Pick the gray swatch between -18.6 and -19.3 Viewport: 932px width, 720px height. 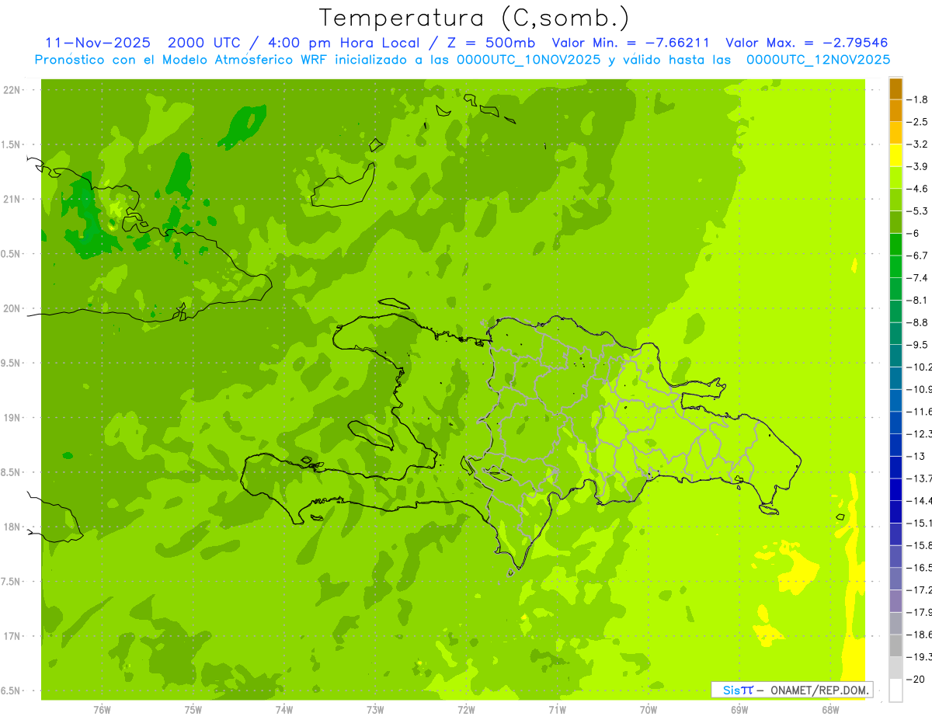(x=895, y=646)
